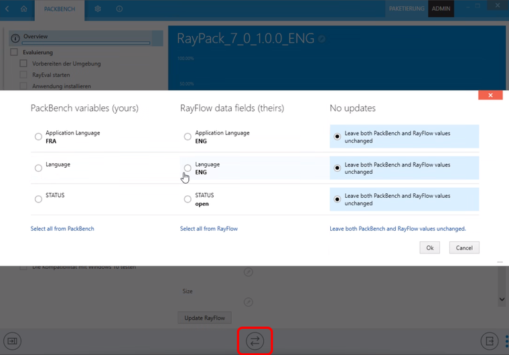Click the bottom-right export icon
This screenshot has height=355, width=509.
490,341
